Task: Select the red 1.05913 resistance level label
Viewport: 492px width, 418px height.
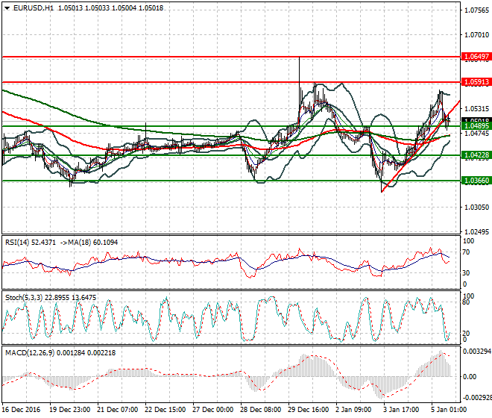Action: [476, 82]
